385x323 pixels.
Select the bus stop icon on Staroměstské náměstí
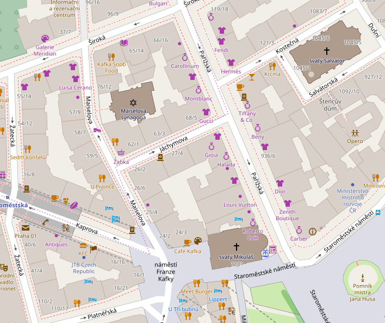pyautogui.click(x=378, y=212)
